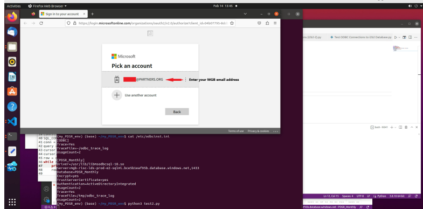Expand the new terminal launch profile dropdown

pos(396,127)
